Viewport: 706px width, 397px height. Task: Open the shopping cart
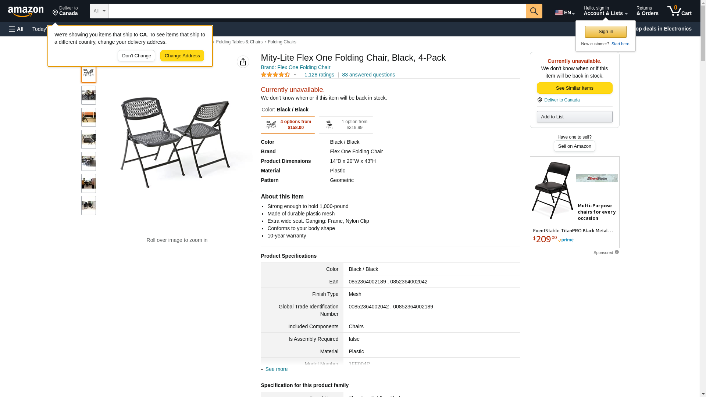(x=679, y=11)
